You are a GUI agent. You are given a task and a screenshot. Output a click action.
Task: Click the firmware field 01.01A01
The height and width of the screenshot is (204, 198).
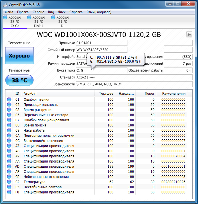click(102, 43)
